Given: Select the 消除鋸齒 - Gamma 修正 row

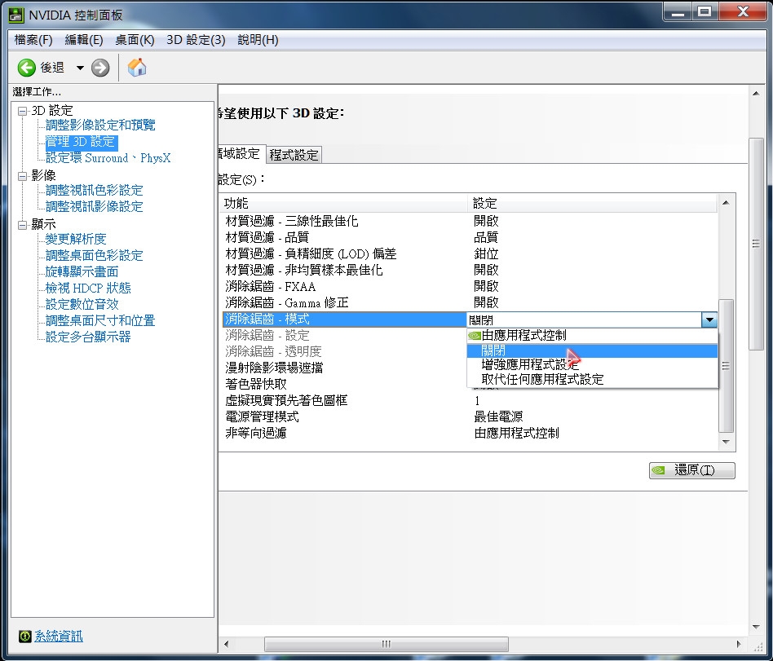Looking at the screenshot, I should pos(470,302).
